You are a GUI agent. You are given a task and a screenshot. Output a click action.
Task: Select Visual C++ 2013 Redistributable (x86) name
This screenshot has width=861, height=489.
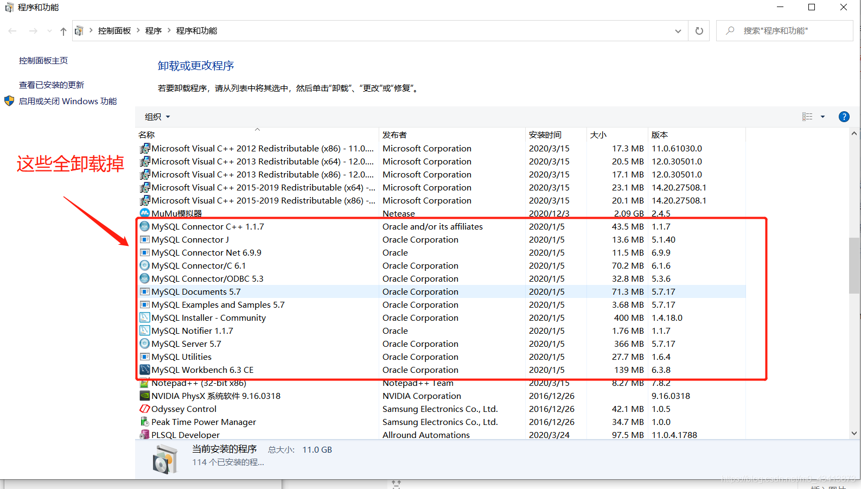(x=263, y=174)
